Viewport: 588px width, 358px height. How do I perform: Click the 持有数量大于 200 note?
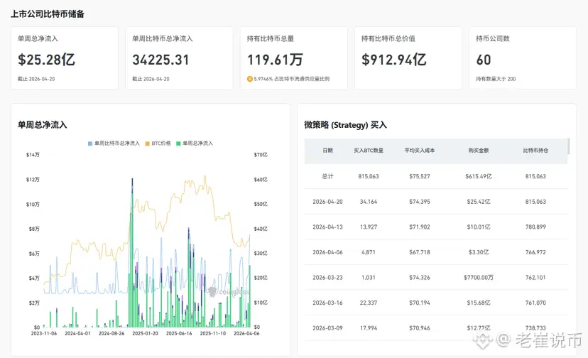pyautogui.click(x=496, y=79)
